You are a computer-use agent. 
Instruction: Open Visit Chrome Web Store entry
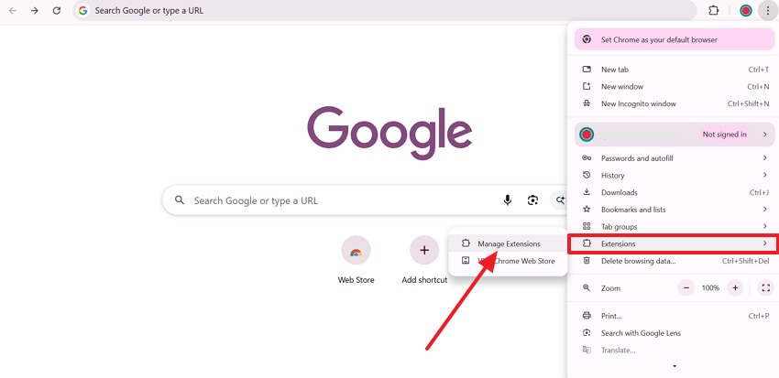pos(508,261)
